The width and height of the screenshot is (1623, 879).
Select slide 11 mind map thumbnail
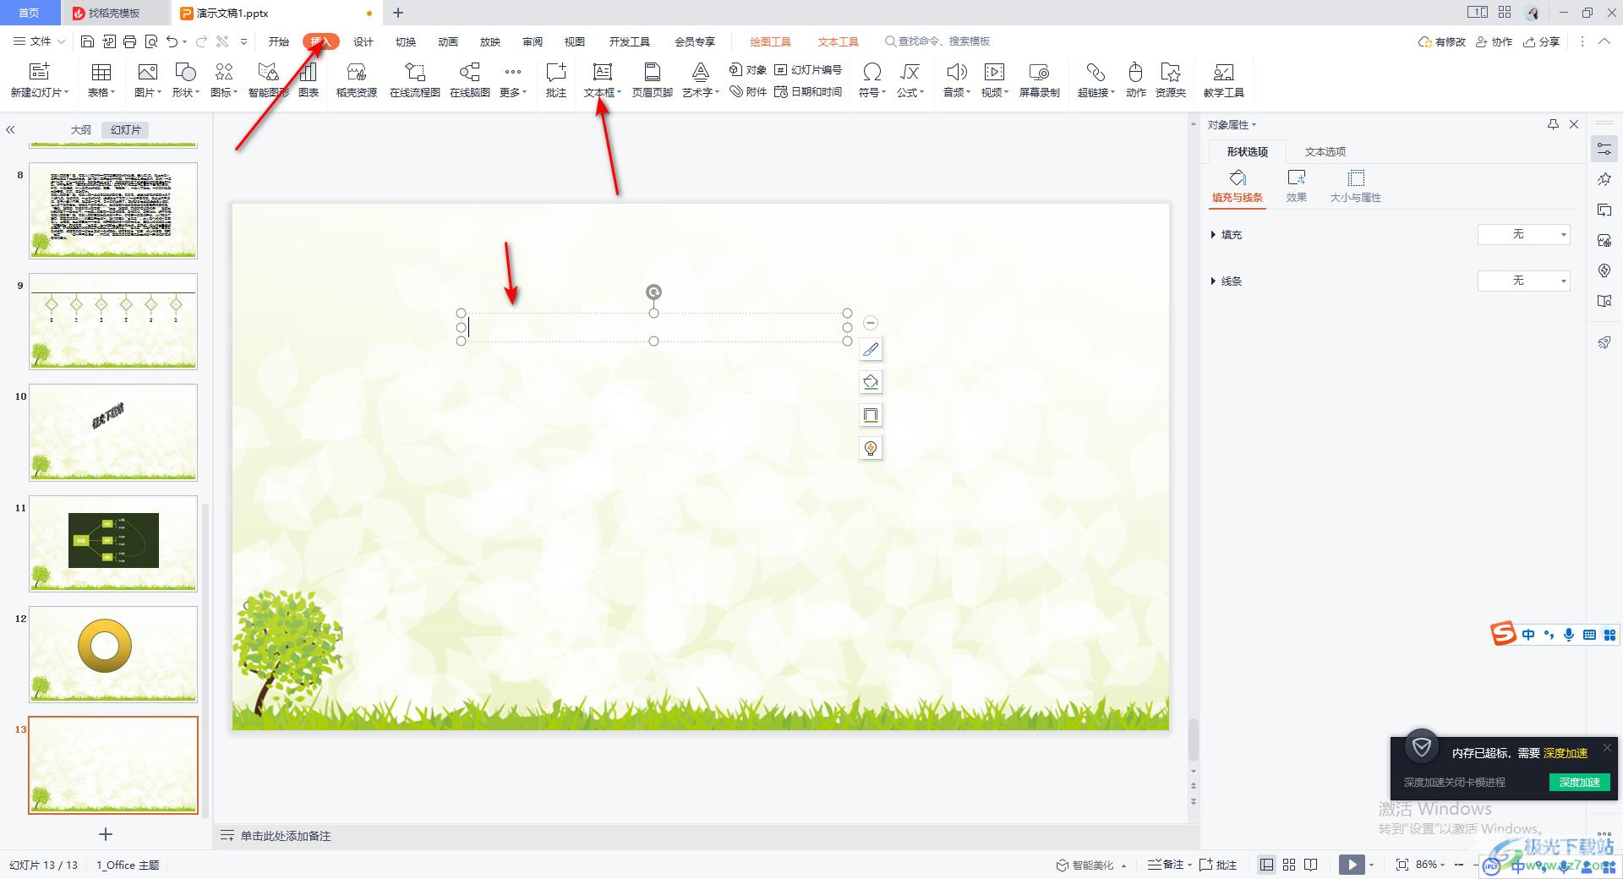pos(113,543)
